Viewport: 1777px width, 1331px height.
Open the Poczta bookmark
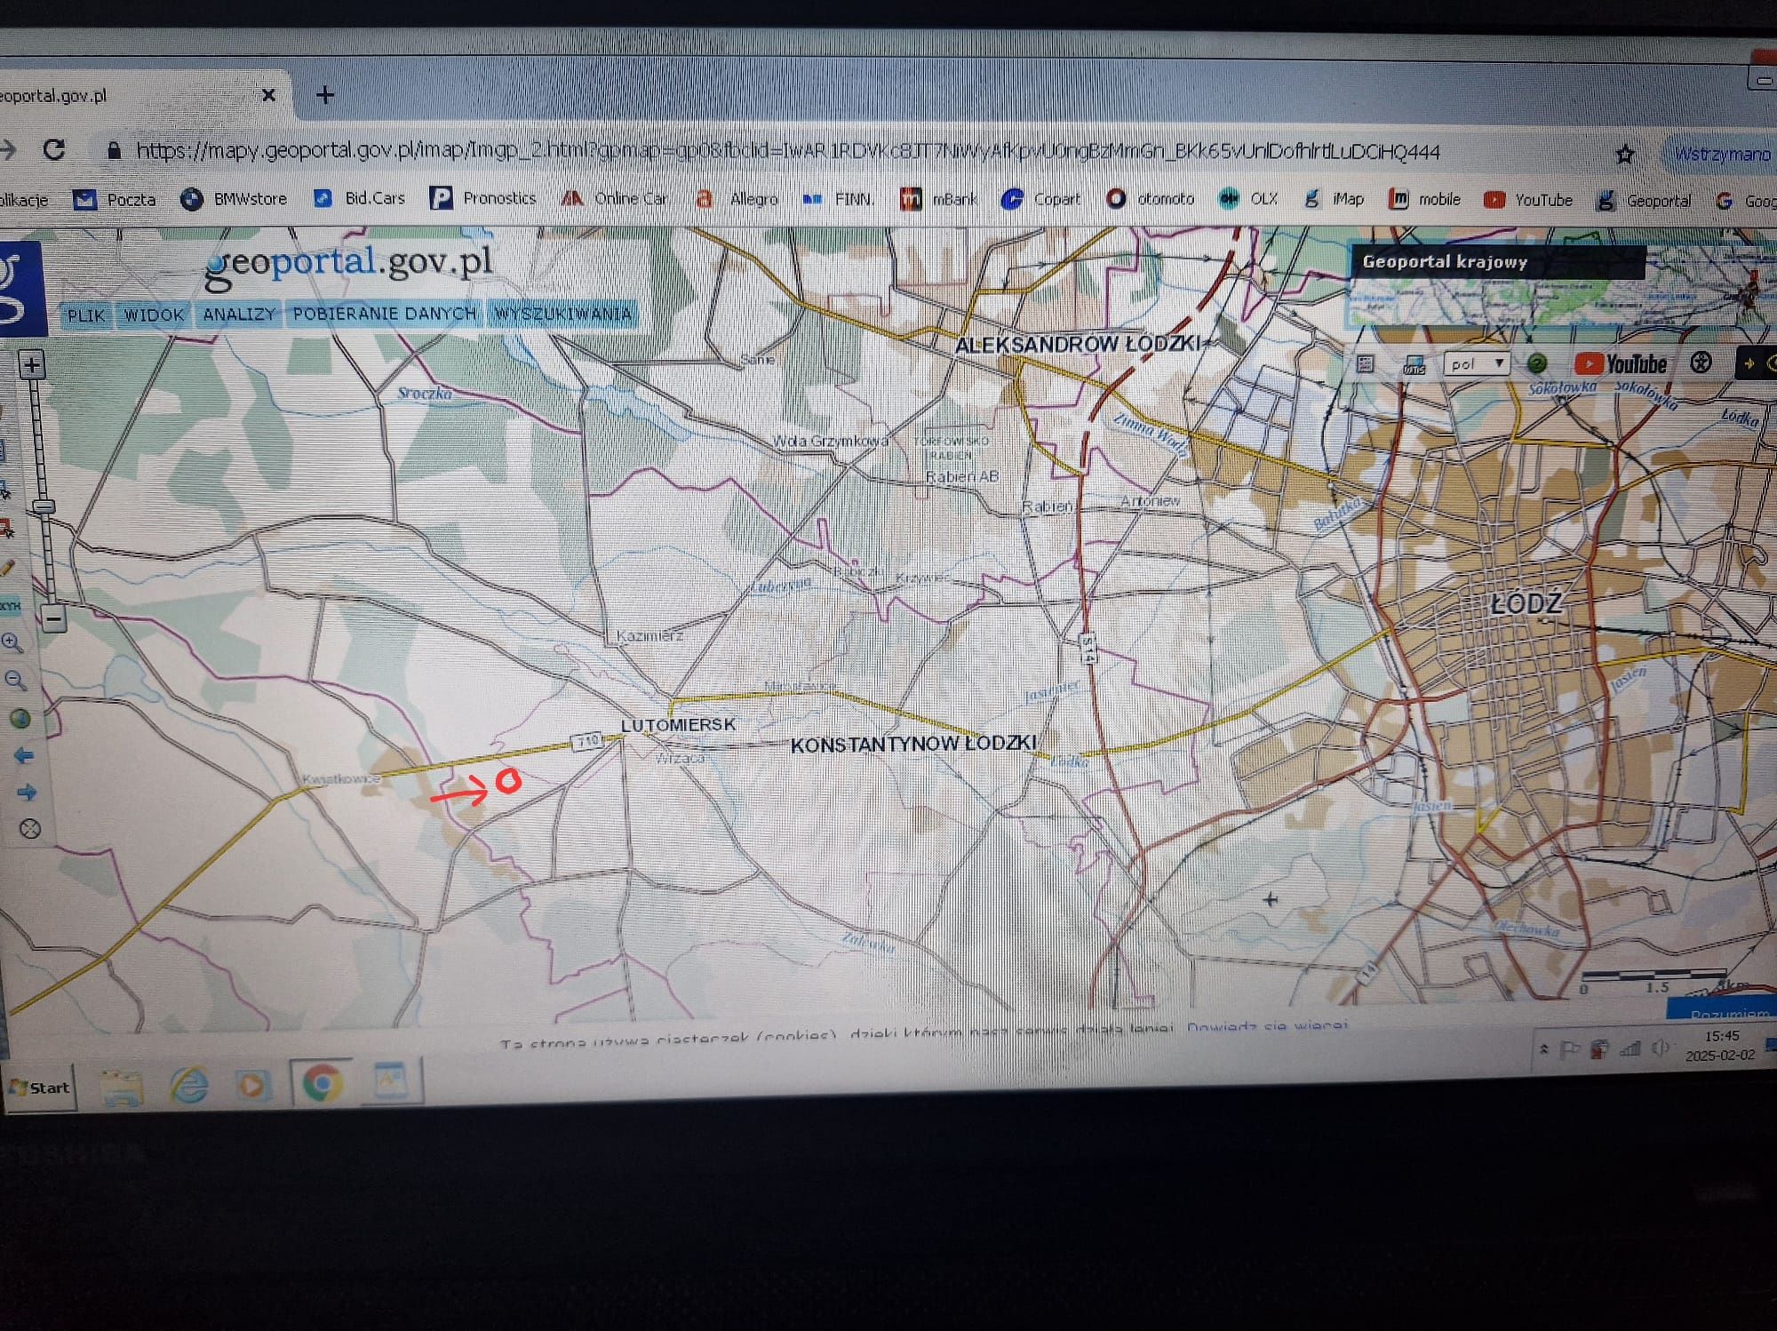(x=115, y=199)
